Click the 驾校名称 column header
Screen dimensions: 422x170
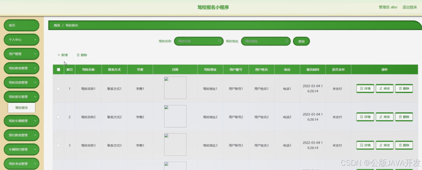(x=88, y=70)
